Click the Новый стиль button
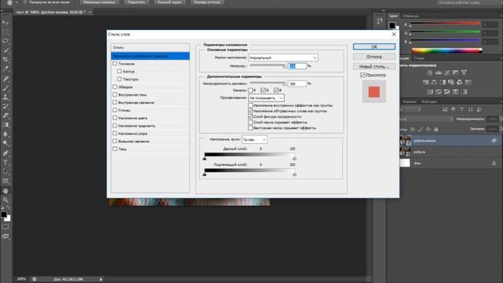The height and width of the screenshot is (283, 503). [374, 66]
